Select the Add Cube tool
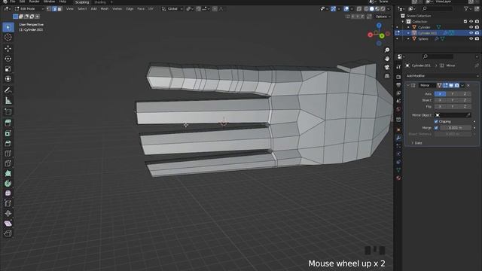This screenshot has width=482, height=271. [x=8, y=111]
